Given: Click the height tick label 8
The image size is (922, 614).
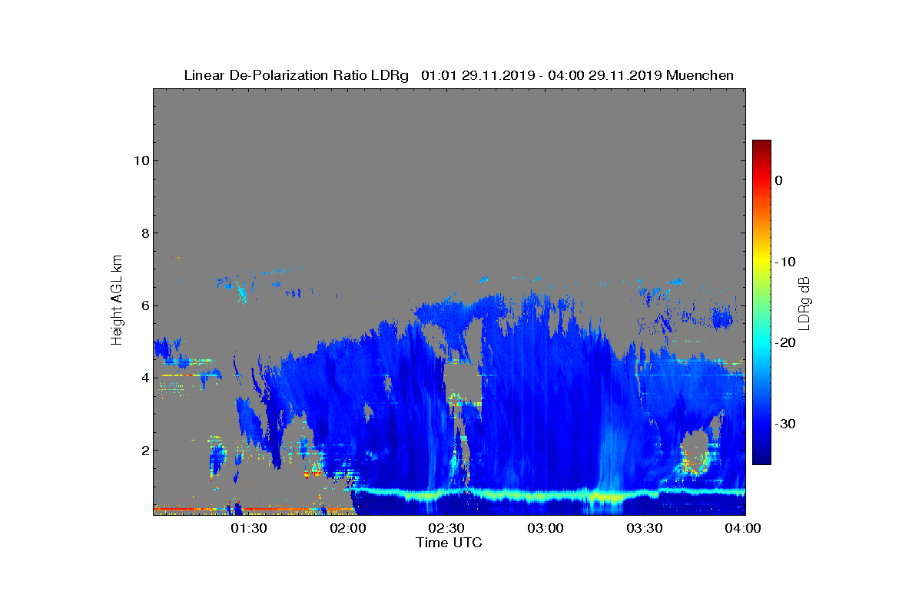Looking at the screenshot, I should [144, 233].
